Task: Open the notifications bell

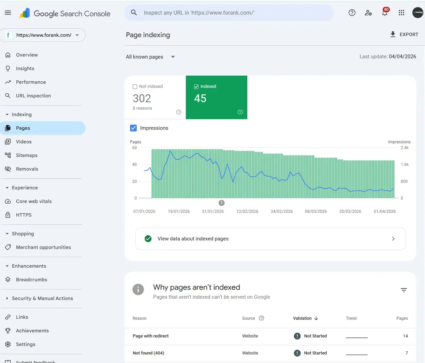Action: [385, 13]
